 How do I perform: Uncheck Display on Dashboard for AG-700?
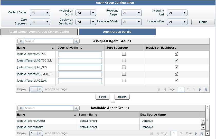point(176,54)
